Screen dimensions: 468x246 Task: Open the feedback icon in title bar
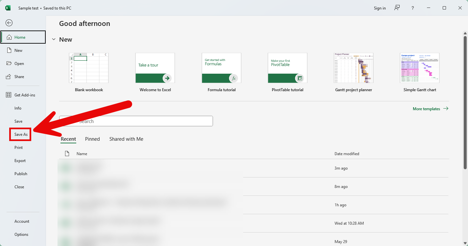pyautogui.click(x=397, y=8)
